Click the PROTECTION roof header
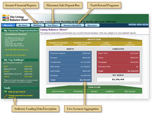The height and width of the screenshot is (113, 153). [x=94, y=40]
